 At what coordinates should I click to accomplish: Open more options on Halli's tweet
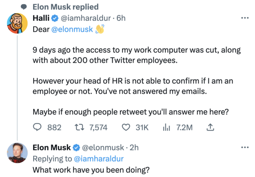pyautogui.click(x=245, y=19)
